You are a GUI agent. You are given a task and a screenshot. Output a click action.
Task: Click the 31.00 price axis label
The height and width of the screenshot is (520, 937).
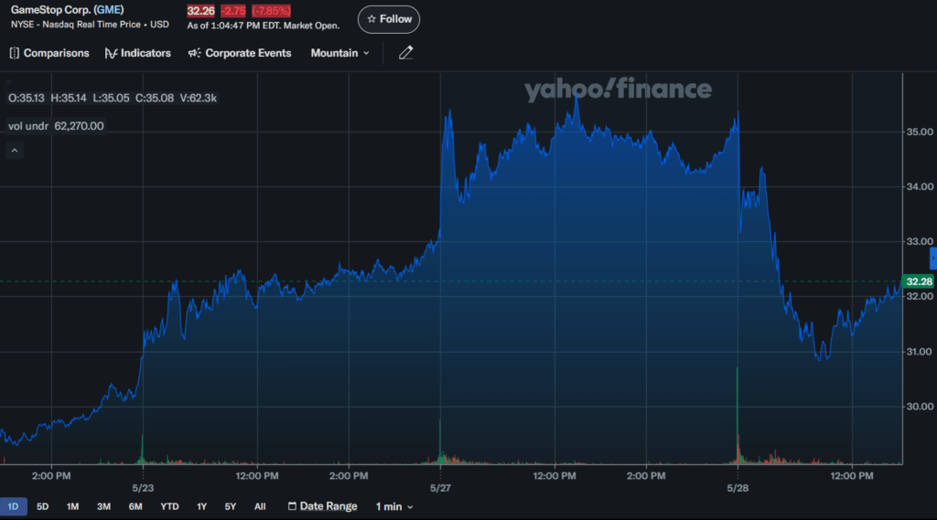[x=920, y=352]
